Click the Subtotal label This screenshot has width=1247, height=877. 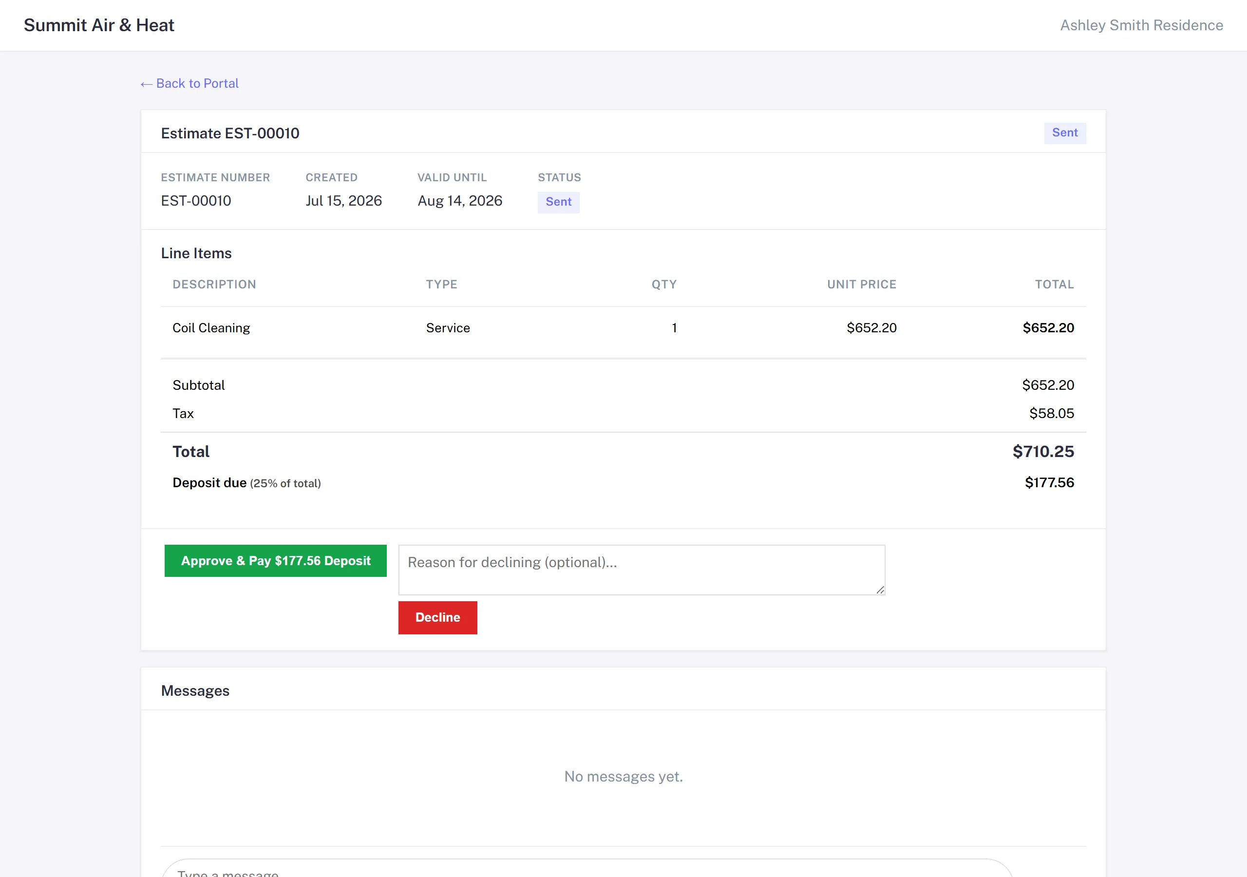(199, 385)
